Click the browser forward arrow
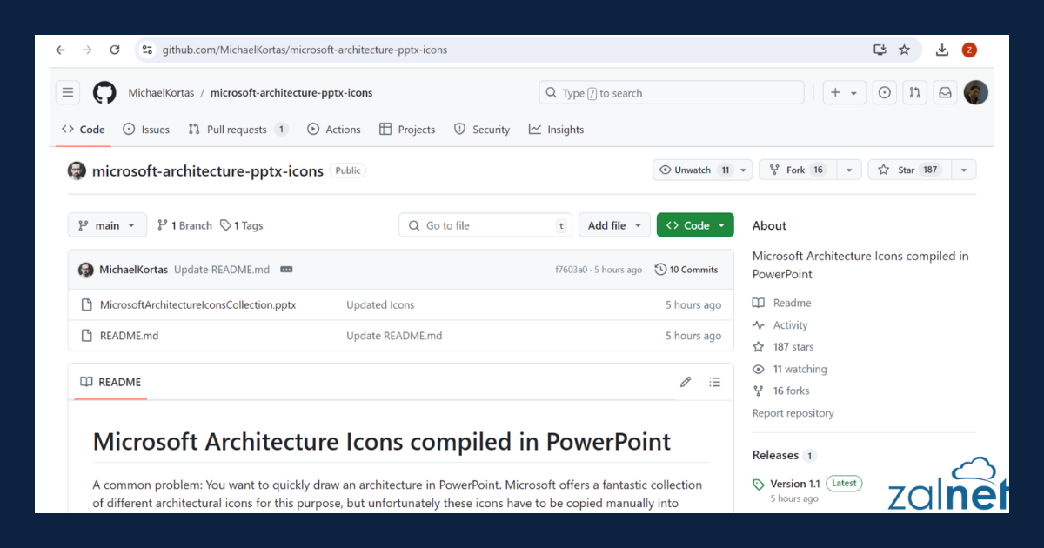 87,50
